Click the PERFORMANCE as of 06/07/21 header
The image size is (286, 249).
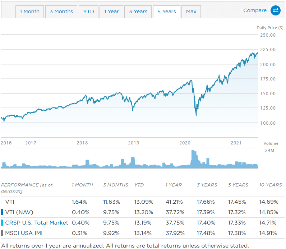point(27,188)
